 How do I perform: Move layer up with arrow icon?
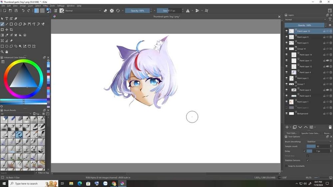coord(306,127)
